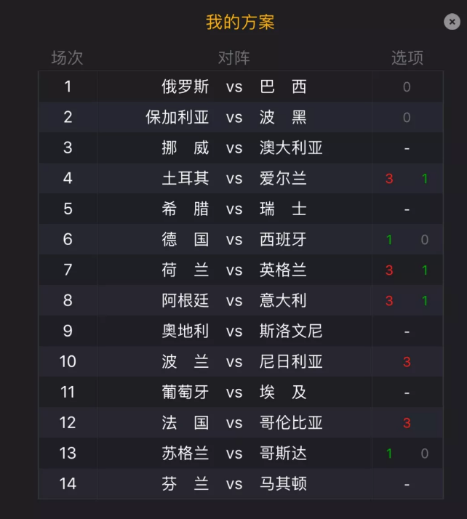
Task: Click the 挪威 vs 澳大利亚 match row
Action: click(x=241, y=148)
